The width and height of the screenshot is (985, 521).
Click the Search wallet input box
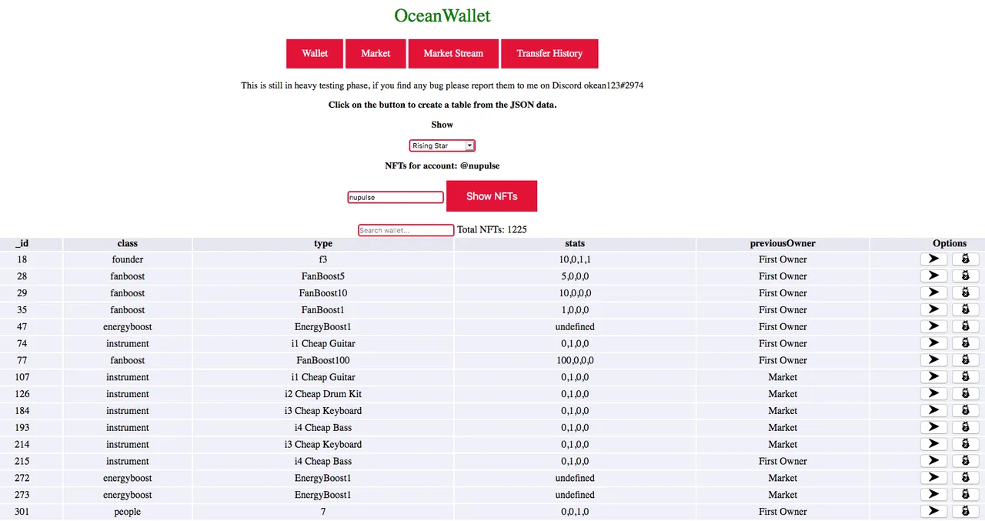click(x=406, y=230)
